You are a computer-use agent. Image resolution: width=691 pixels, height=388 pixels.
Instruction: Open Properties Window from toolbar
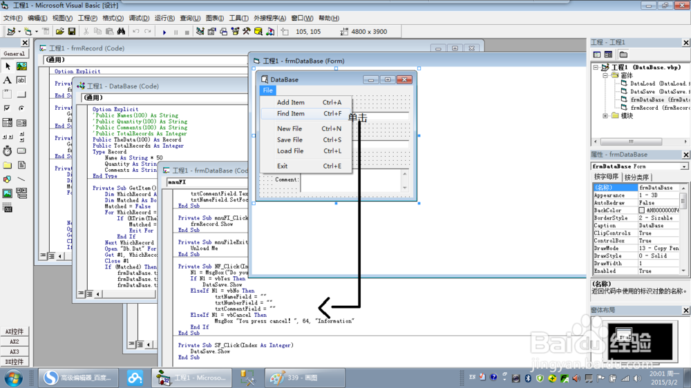click(211, 31)
